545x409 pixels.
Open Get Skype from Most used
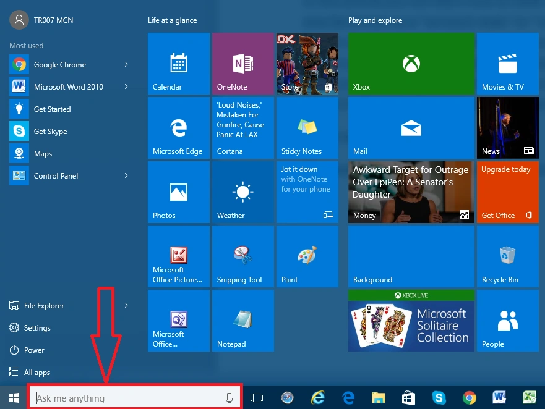(69, 131)
